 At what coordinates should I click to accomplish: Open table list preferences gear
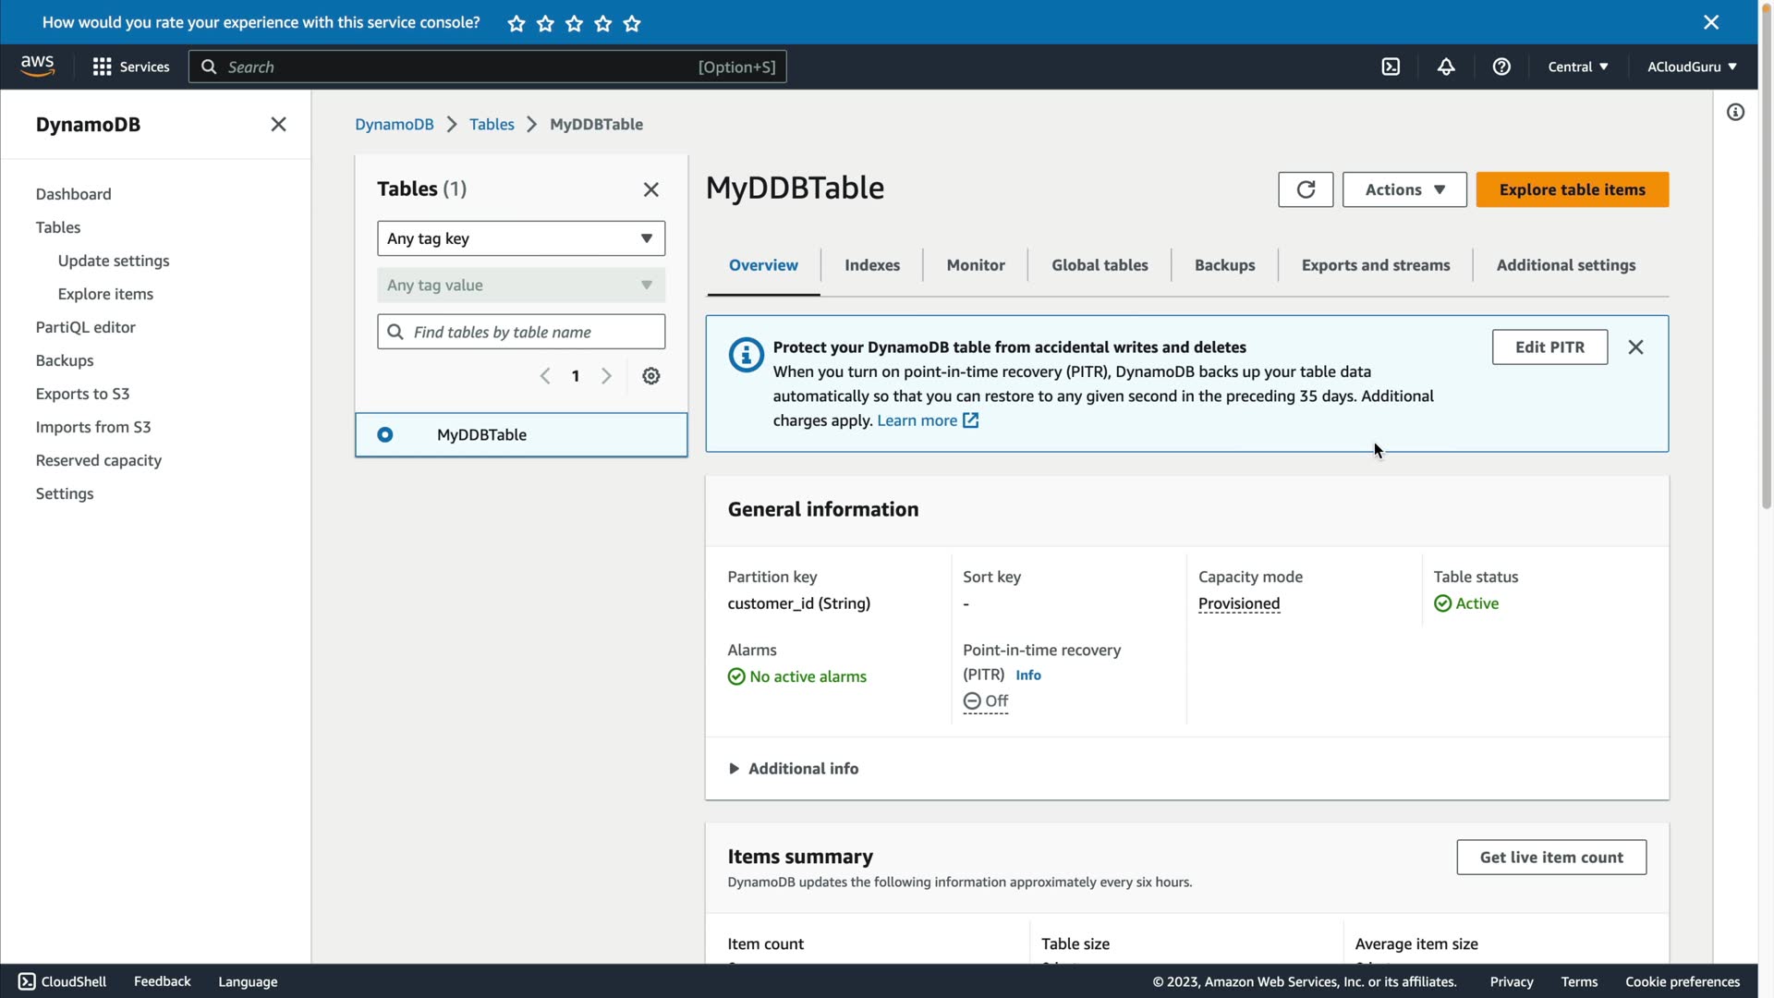pyautogui.click(x=651, y=376)
